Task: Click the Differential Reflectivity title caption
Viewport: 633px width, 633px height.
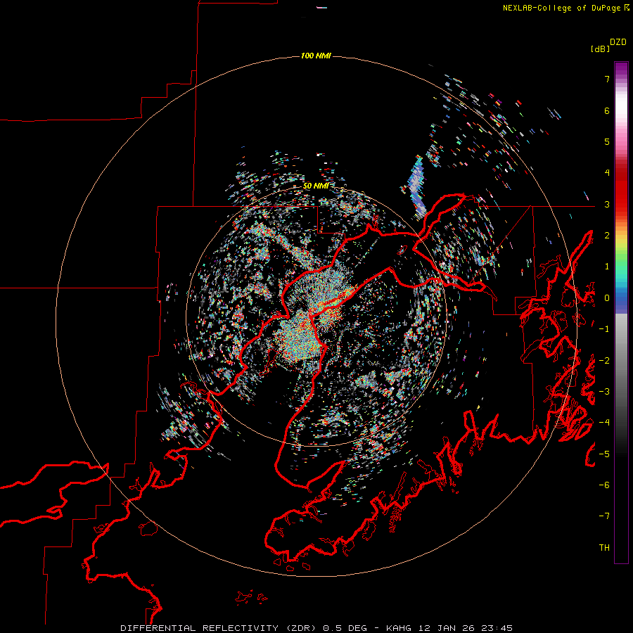Action: [316, 628]
